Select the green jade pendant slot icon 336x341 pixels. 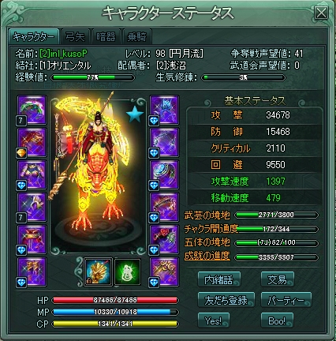coord(128,272)
